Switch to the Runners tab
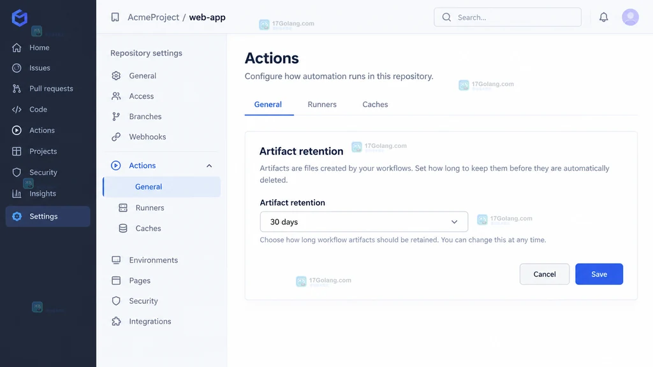 point(322,104)
